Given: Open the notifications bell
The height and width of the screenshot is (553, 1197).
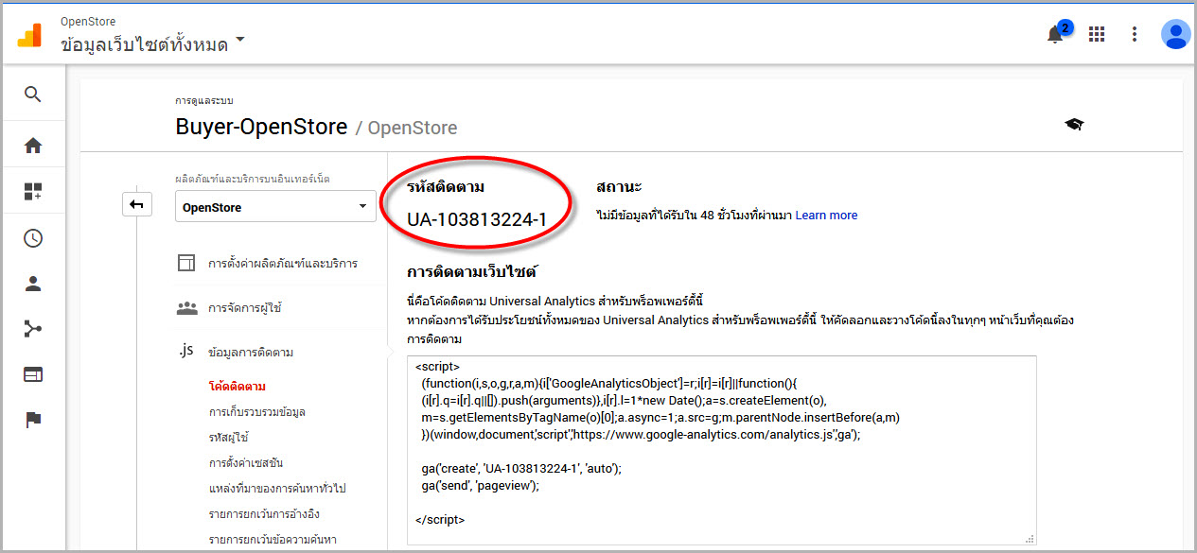Looking at the screenshot, I should 1055,34.
